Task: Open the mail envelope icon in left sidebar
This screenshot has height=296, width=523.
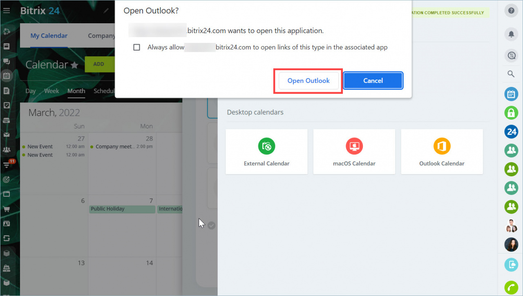Action: click(x=7, y=135)
